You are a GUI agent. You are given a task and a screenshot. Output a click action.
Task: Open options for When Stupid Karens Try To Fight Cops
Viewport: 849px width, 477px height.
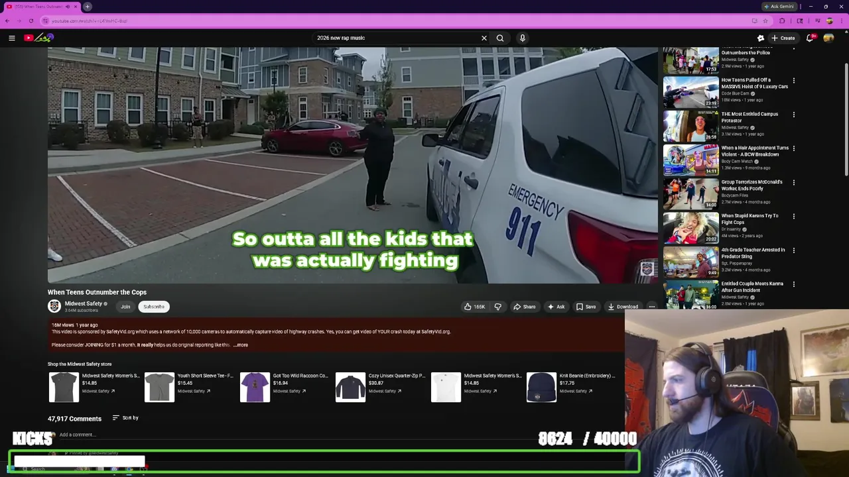[793, 216]
